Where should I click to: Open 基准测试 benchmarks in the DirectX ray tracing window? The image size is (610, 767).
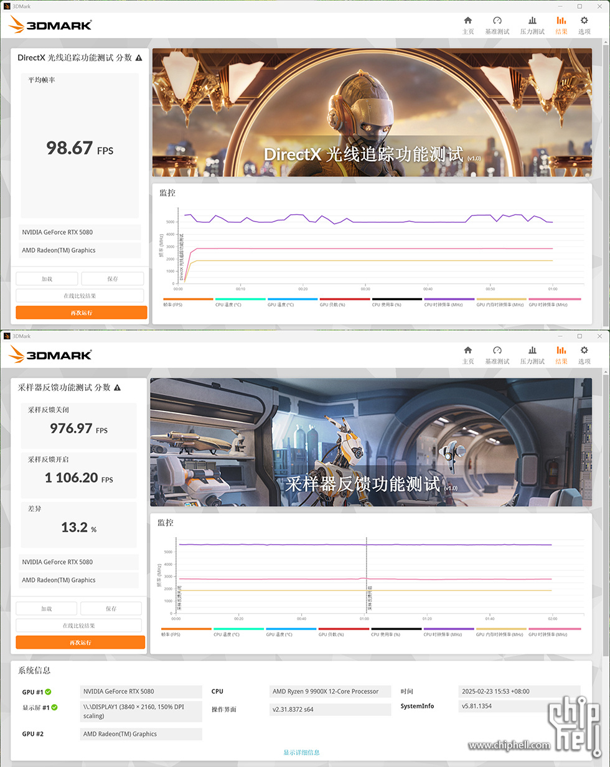pos(497,25)
